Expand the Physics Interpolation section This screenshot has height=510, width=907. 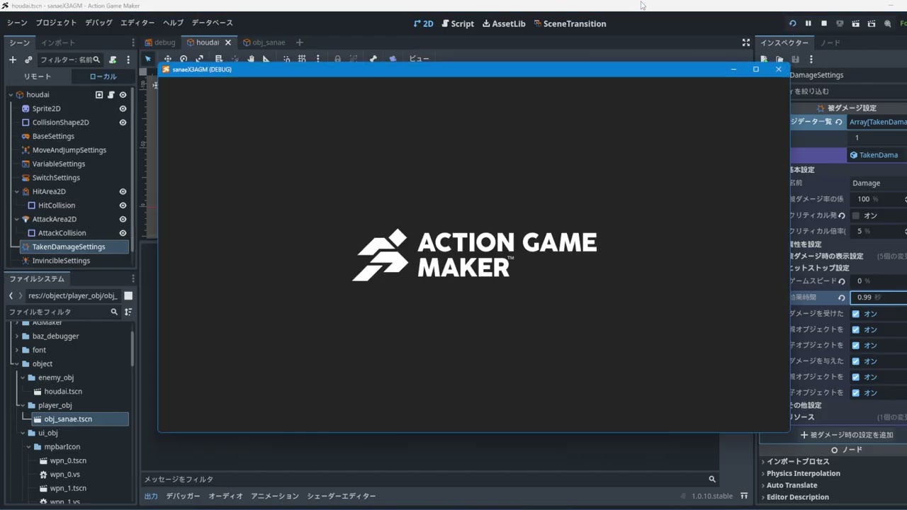tap(801, 473)
